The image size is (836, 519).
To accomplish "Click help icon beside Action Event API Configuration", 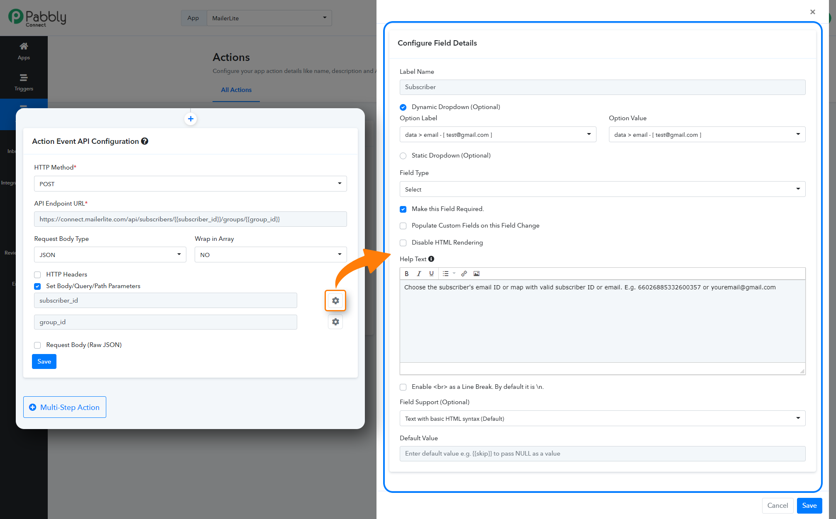I will coord(144,141).
